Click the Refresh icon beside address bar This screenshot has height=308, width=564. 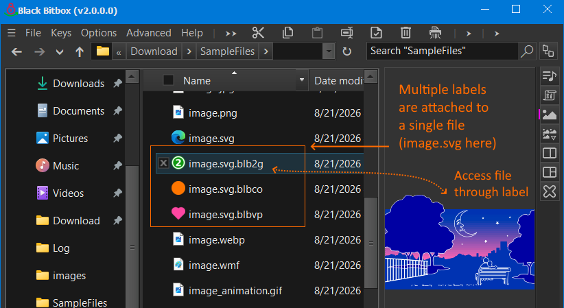coord(346,51)
